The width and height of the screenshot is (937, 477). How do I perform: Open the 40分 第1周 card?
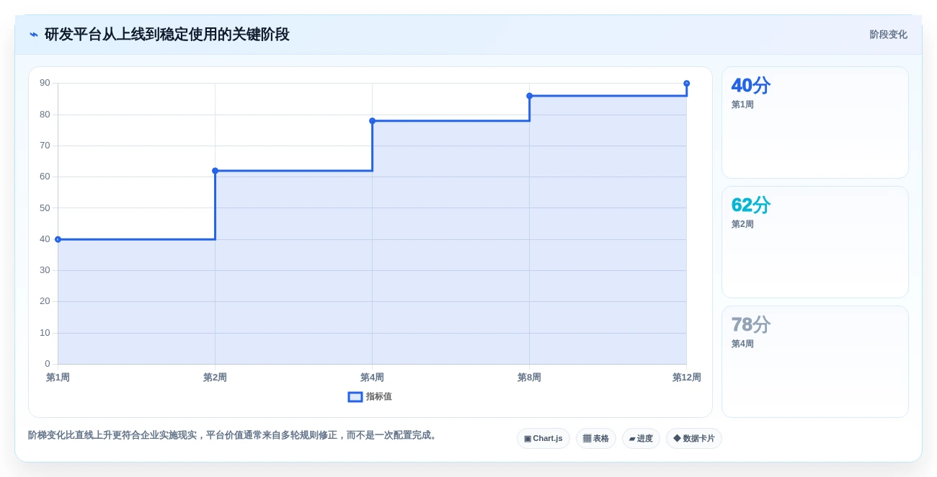(x=814, y=122)
